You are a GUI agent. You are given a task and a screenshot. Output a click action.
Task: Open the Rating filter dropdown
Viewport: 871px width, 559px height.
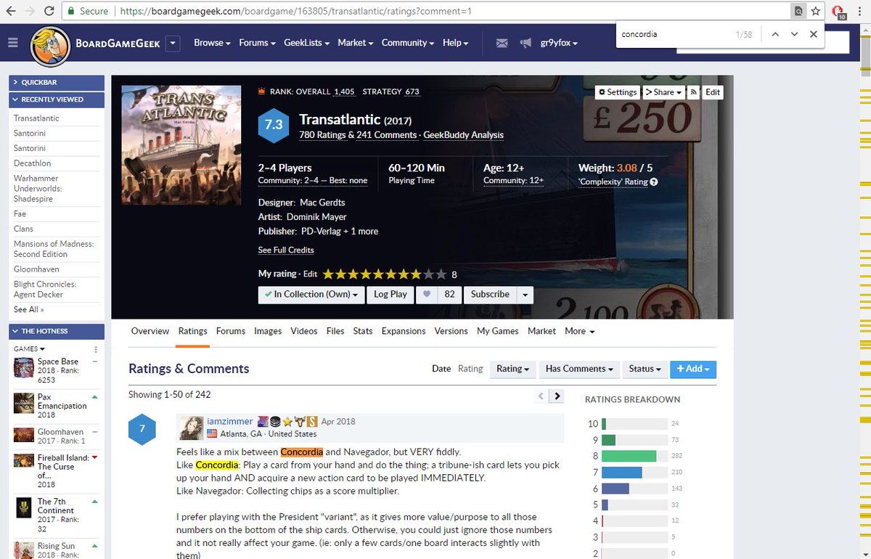(512, 369)
